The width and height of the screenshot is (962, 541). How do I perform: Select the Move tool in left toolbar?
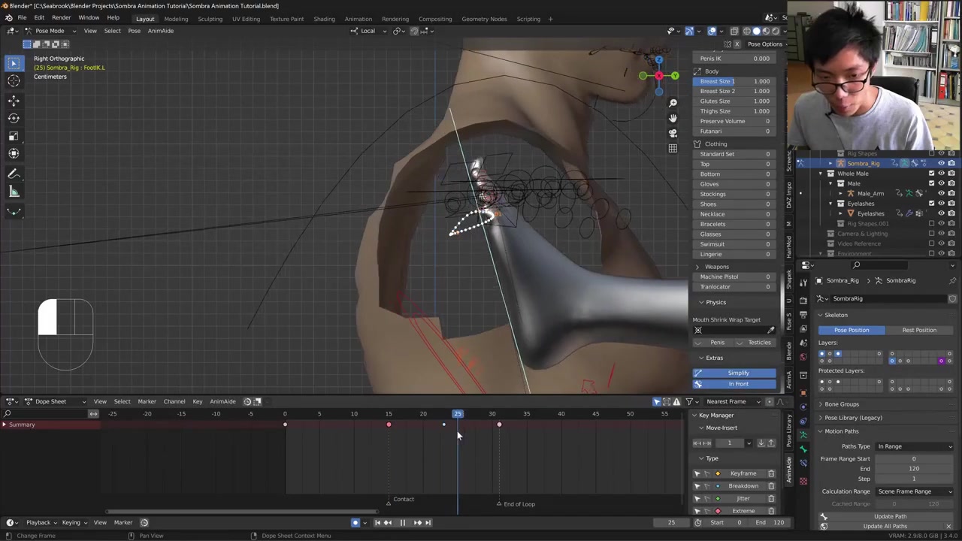[x=14, y=100]
